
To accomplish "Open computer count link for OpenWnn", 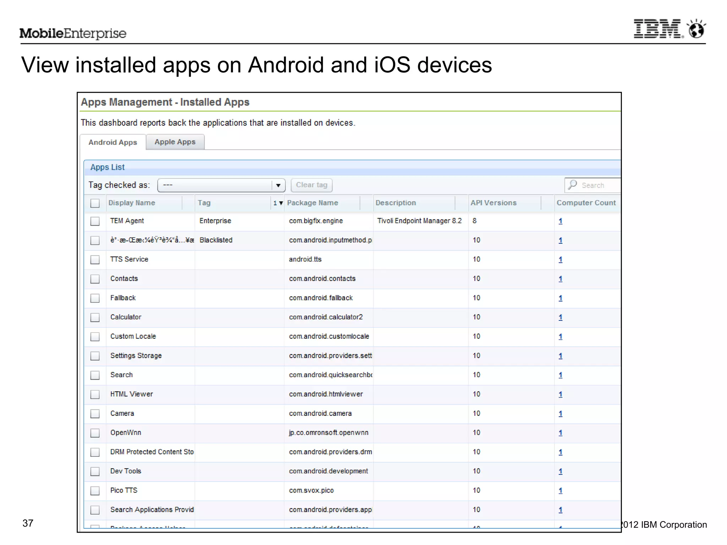I will pyautogui.click(x=561, y=433).
